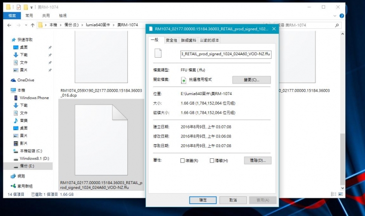Screen dimensions: 365x216
Task: Select the .dcp file thumbnail
Action: (101, 57)
